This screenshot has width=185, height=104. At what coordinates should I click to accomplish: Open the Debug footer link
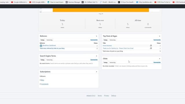pyautogui.click(x=114, y=96)
